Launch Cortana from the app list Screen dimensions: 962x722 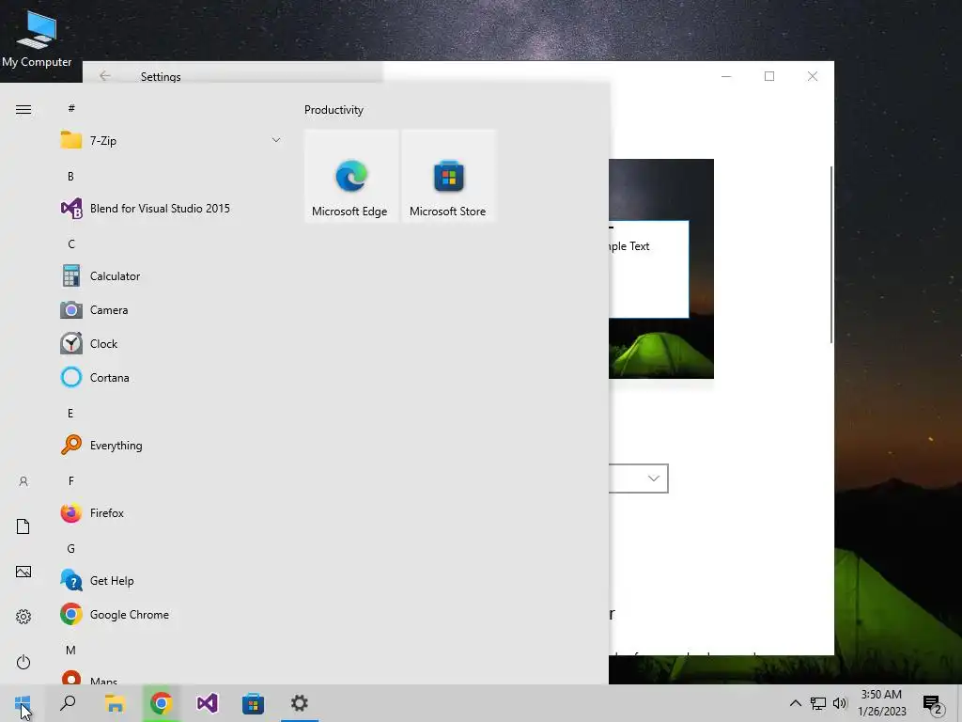click(x=171, y=378)
